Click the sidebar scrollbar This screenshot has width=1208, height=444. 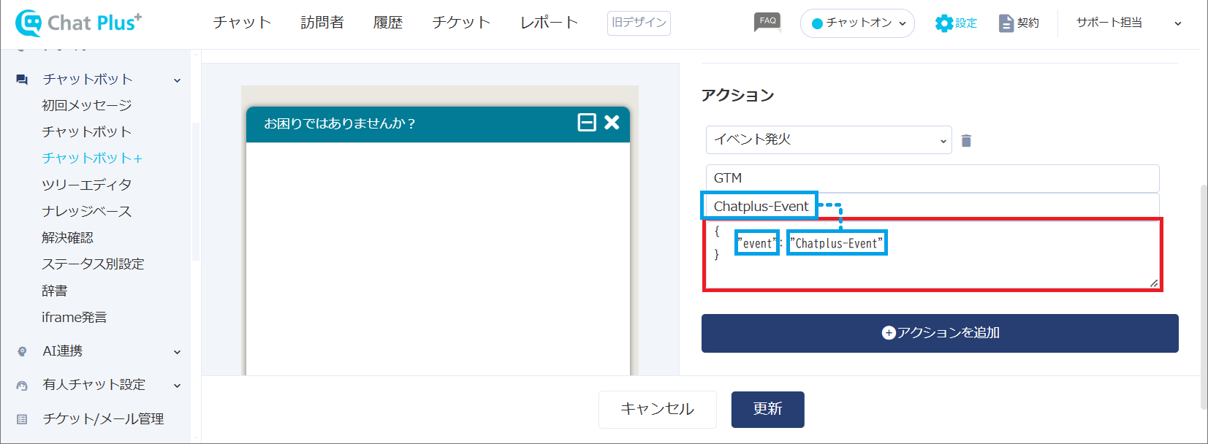[x=195, y=191]
